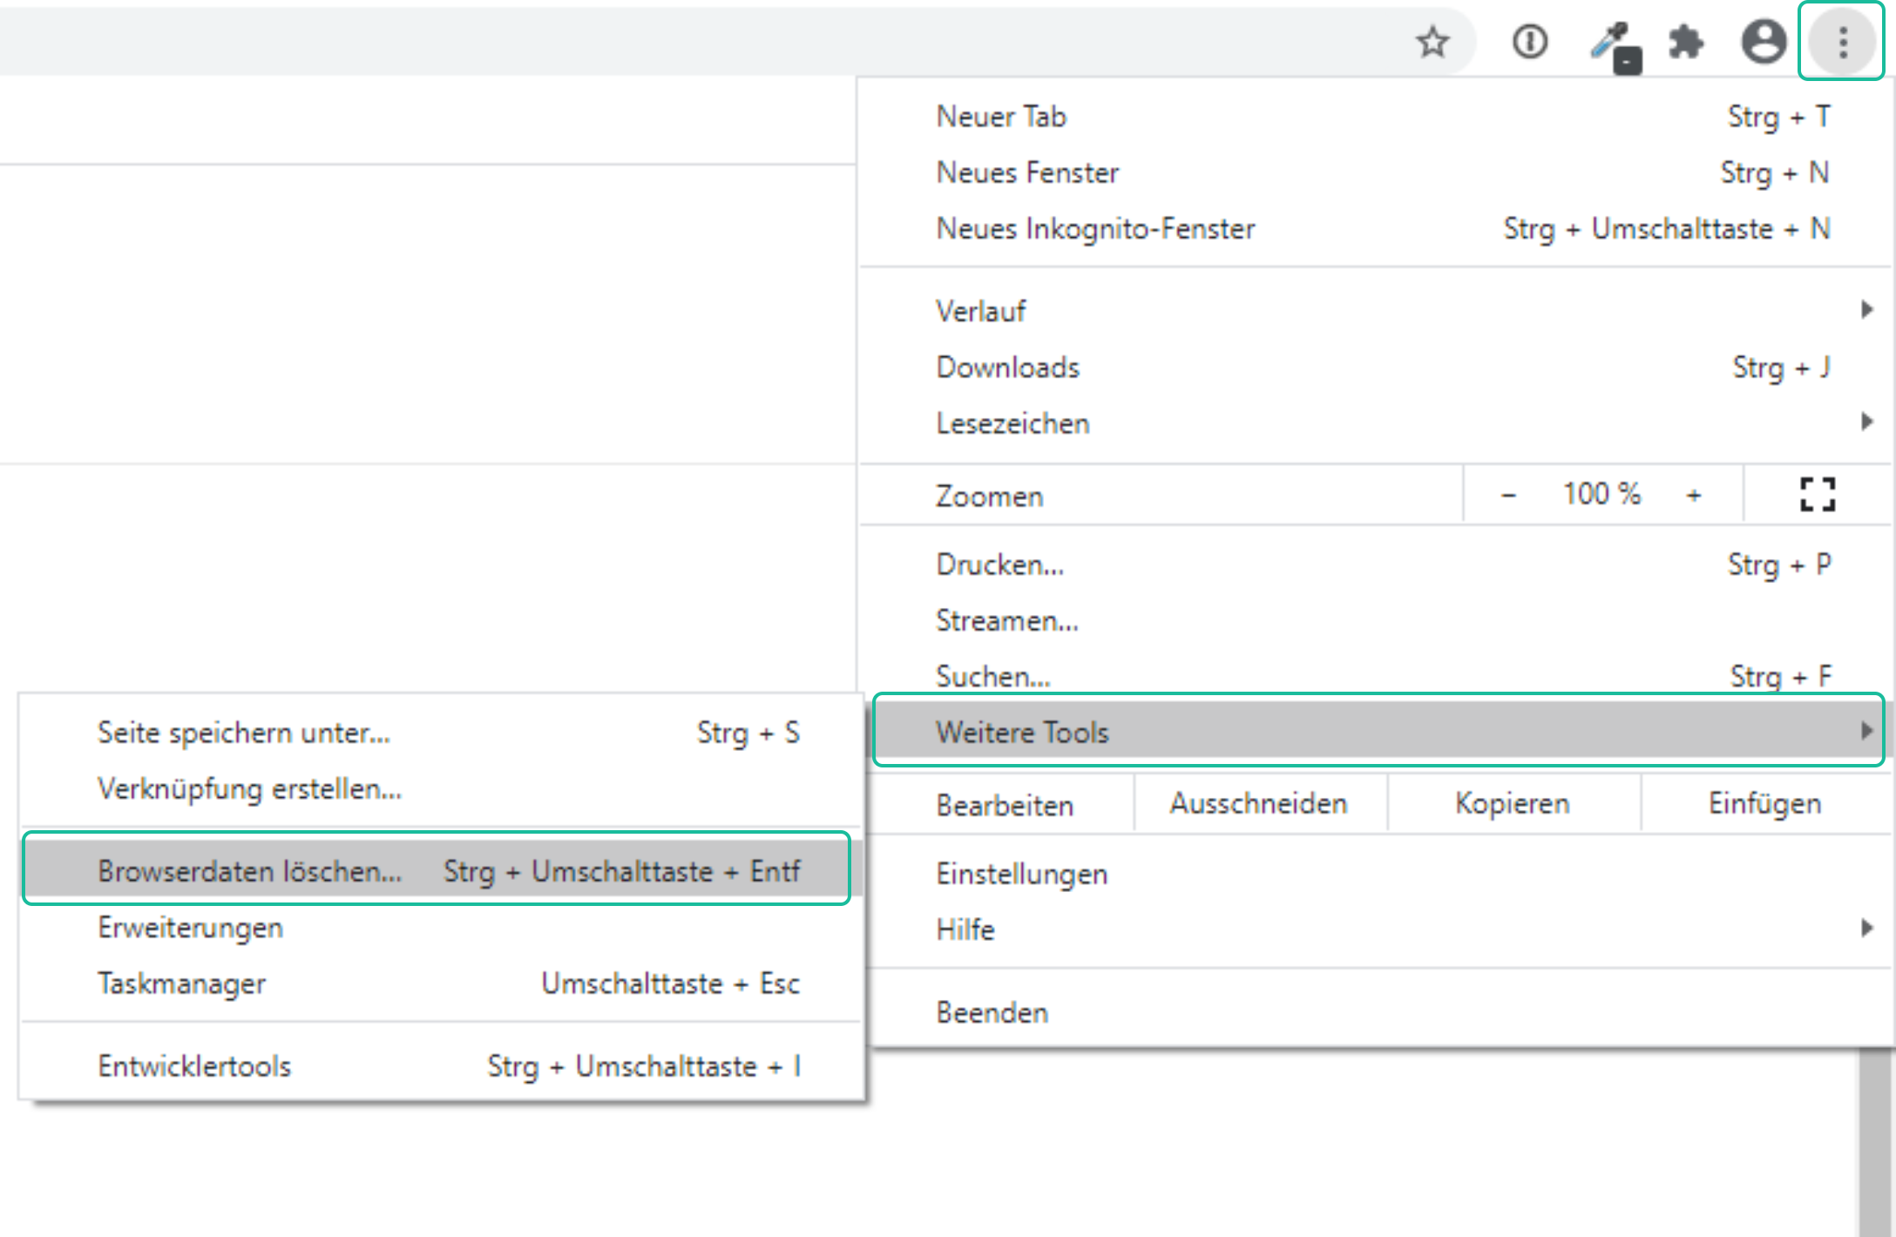The width and height of the screenshot is (1896, 1237).
Task: Click Ausschneiden in the edit row
Action: click(x=1258, y=804)
